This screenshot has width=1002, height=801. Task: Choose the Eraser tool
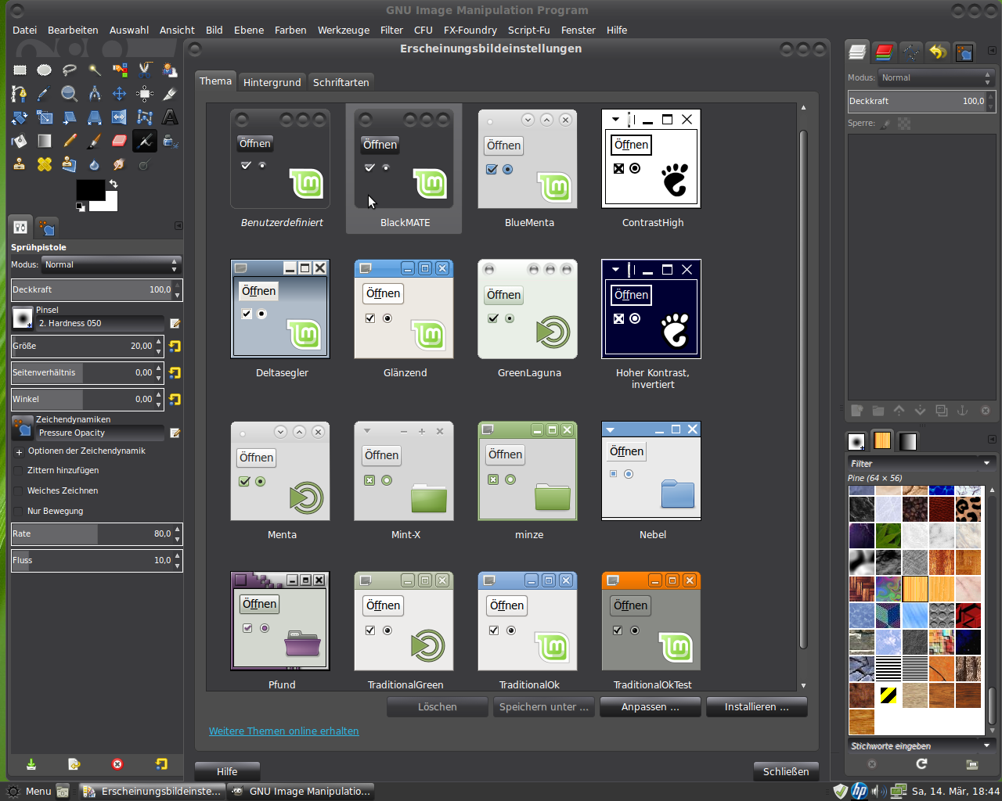click(x=119, y=142)
